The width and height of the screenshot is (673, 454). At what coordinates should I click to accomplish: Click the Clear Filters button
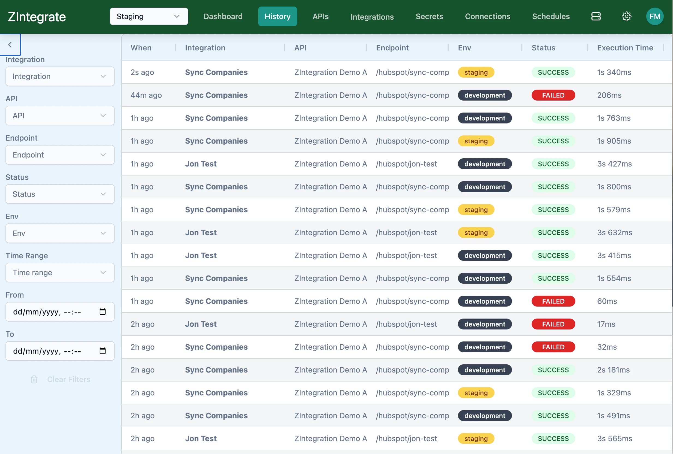point(69,379)
